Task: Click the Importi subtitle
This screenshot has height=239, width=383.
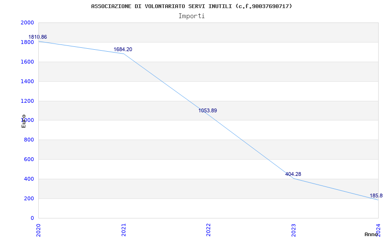Action: coord(191,16)
